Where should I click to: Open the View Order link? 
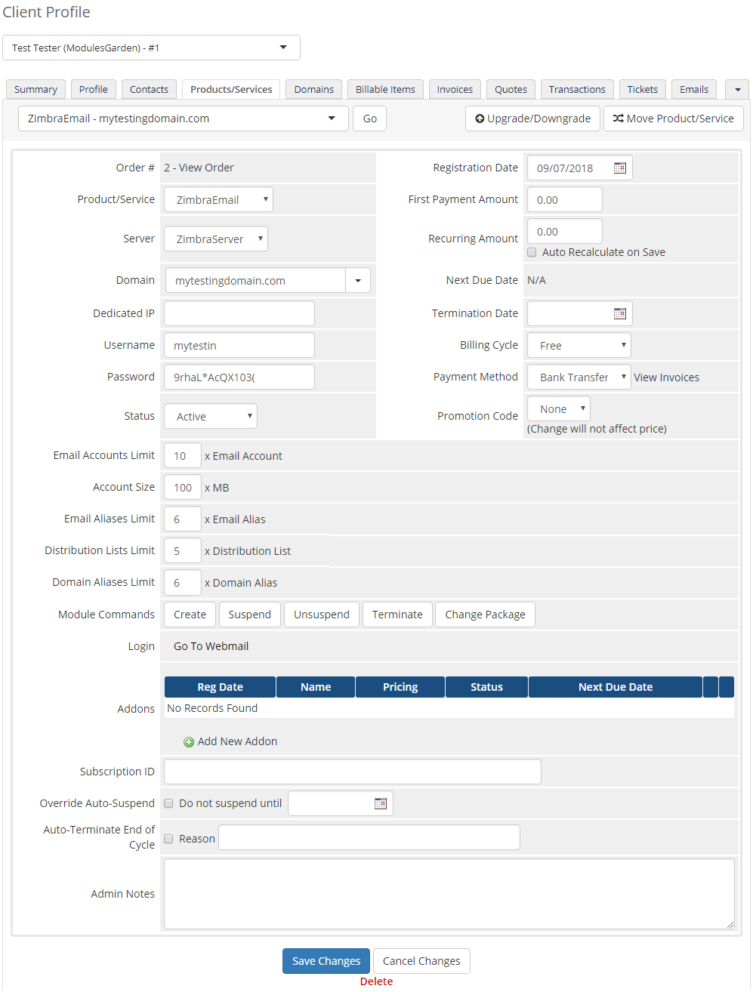point(206,168)
